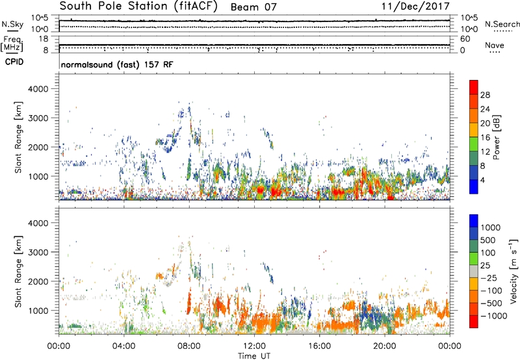Screen dimensions: 520x360
Task: Select the 'N.Sky' legend label
Action: (12, 24)
